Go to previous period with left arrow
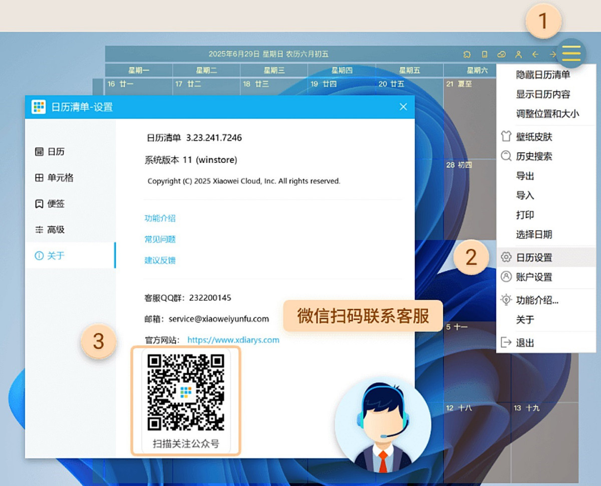The width and height of the screenshot is (601, 486). coord(535,54)
